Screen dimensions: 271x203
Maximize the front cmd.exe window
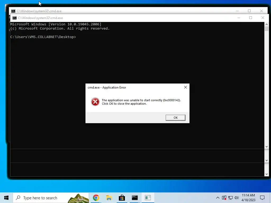click(x=251, y=18)
